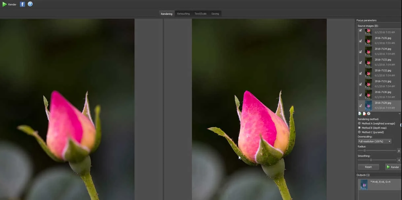Click the Radius value field
402x200 pixels.
[399, 151]
